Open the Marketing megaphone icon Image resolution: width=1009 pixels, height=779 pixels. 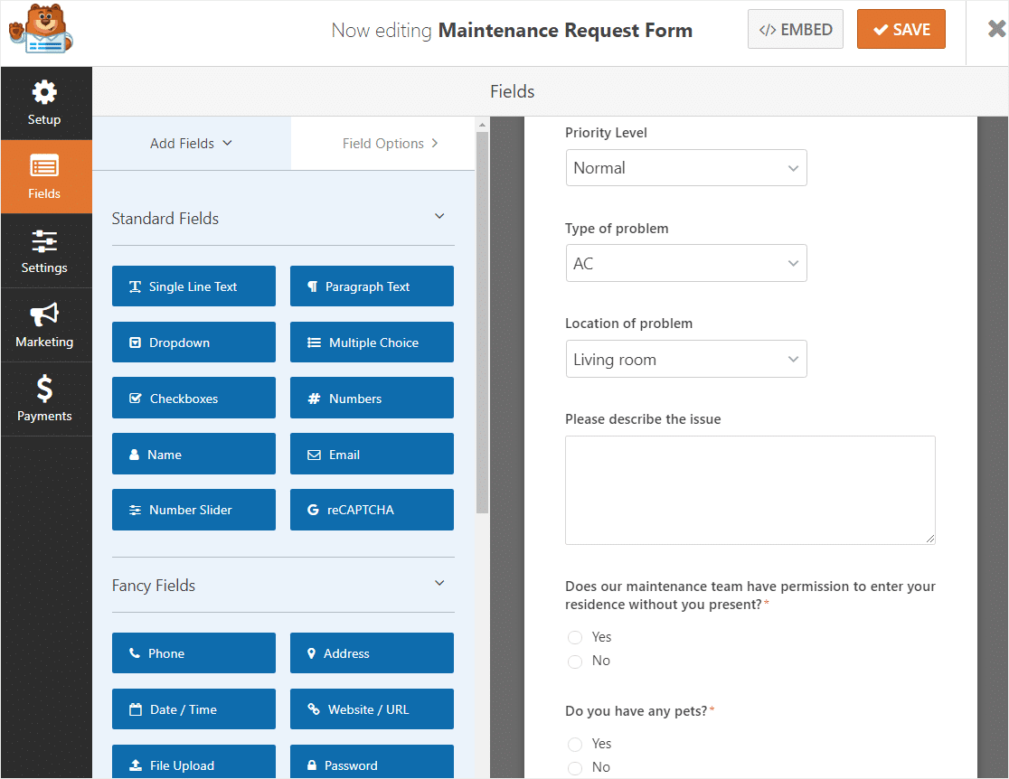click(44, 315)
